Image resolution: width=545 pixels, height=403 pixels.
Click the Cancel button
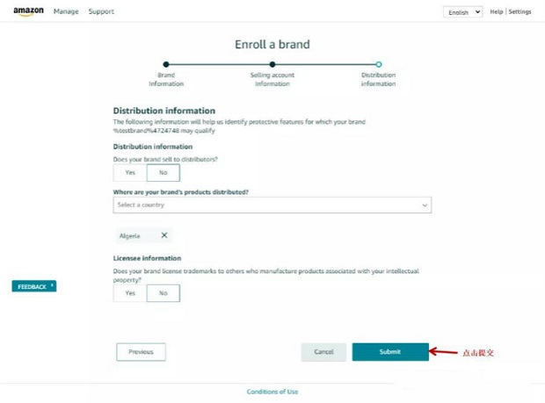323,351
